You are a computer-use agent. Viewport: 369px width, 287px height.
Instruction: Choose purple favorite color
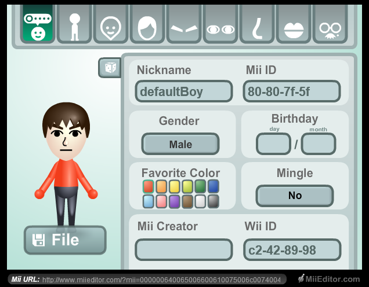174,201
